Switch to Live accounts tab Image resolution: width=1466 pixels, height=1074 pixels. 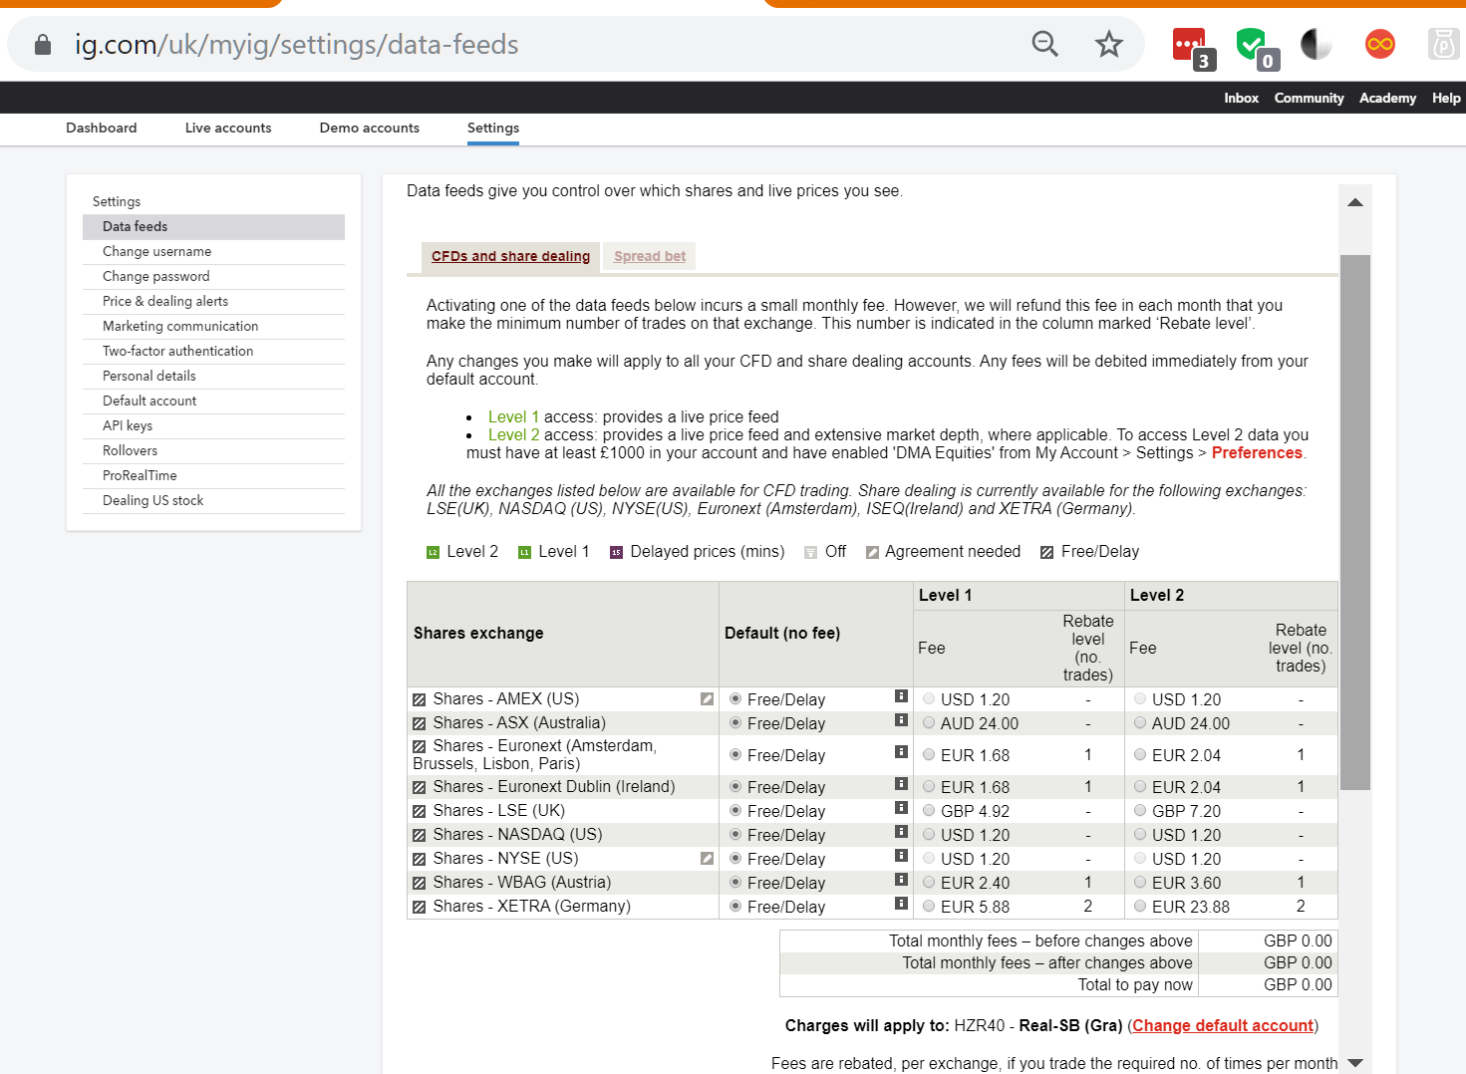(x=228, y=128)
